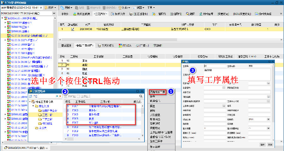This screenshot has width=284, height=151.
Task: Select the F010 standard process row
Action: (x=102, y=135)
